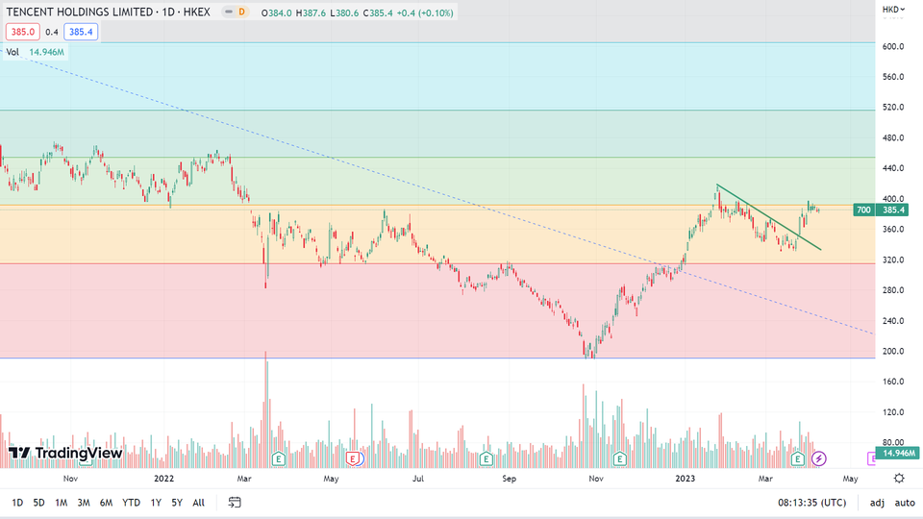923x519 pixels.
Task: Click the 600.0 price axis label
Action: tap(893, 46)
